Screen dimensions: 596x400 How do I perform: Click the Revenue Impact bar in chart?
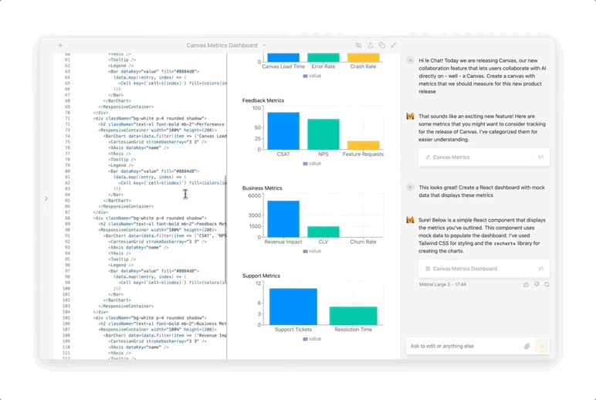pyautogui.click(x=283, y=219)
